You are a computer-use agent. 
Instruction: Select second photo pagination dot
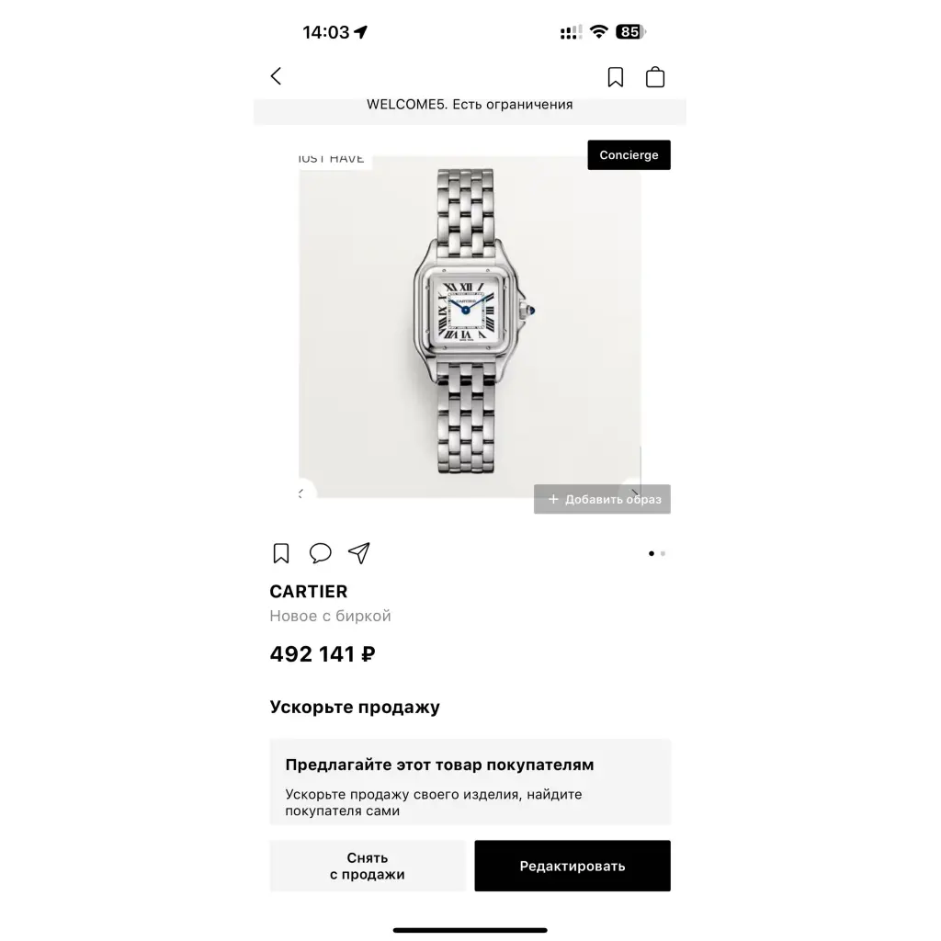(663, 553)
